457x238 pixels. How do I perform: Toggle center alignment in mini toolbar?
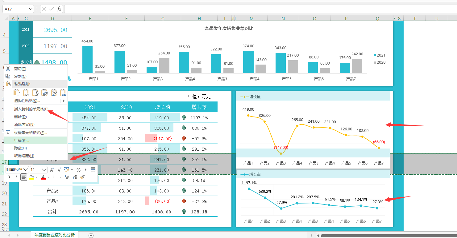[23, 177]
